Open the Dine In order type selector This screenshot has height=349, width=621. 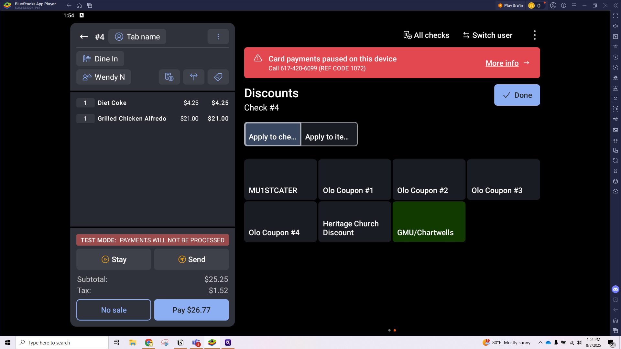tap(100, 59)
